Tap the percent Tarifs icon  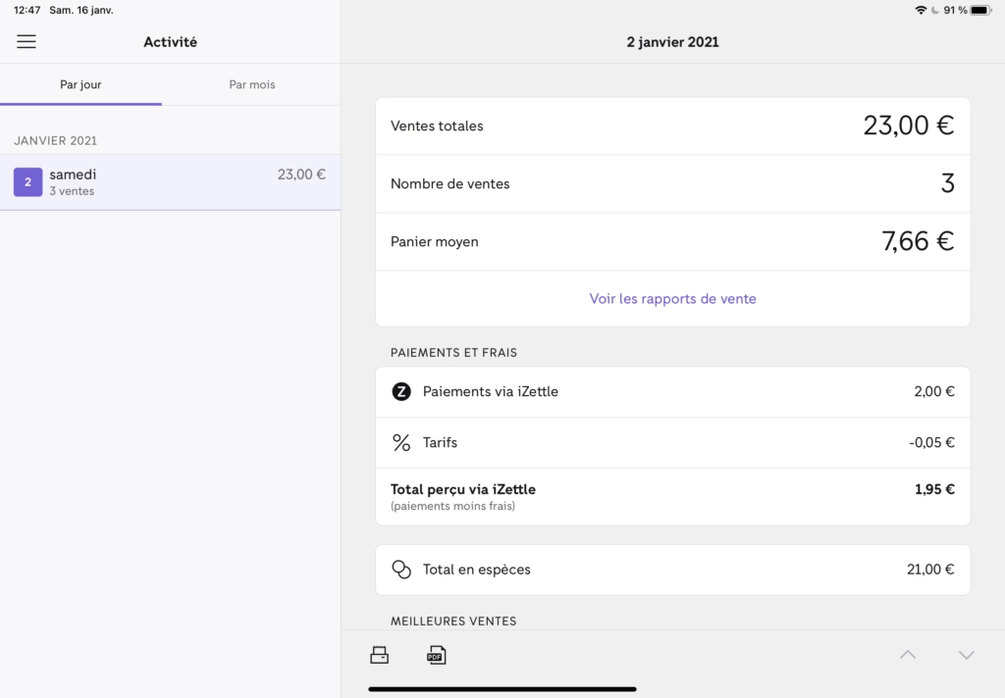pos(401,442)
